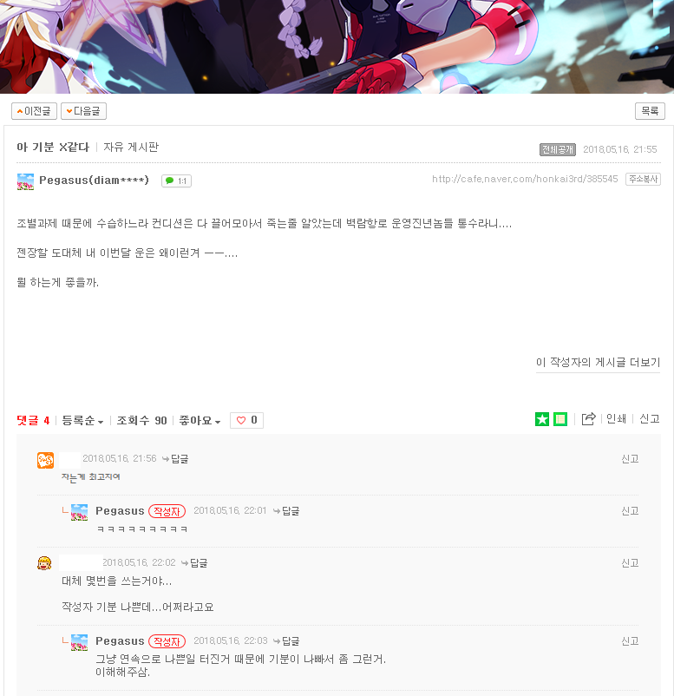The width and height of the screenshot is (674, 696).
Task: Return to list with 목록 button
Action: 650,111
